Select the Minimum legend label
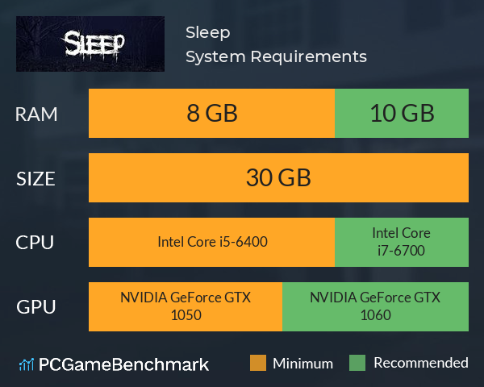Image resolution: width=484 pixels, height=387 pixels. (302, 364)
